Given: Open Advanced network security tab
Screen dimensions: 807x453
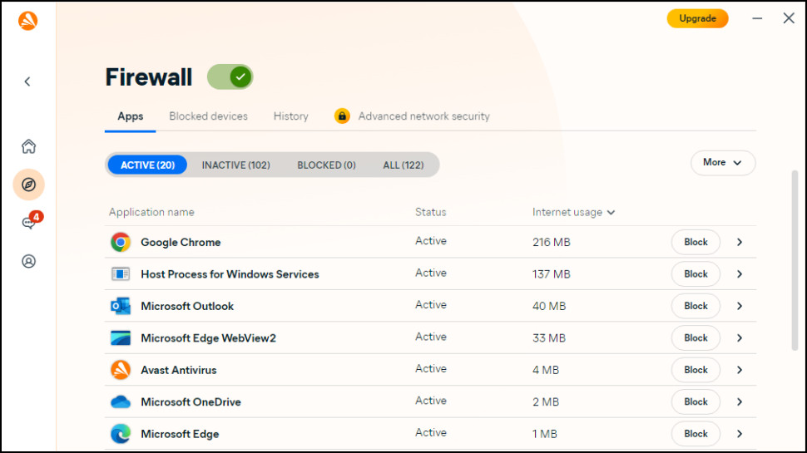Looking at the screenshot, I should [x=423, y=116].
